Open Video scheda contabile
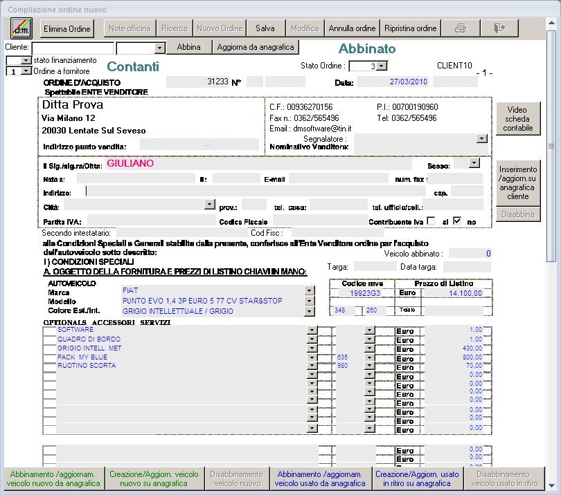The height and width of the screenshot is (495, 561). tap(517, 119)
